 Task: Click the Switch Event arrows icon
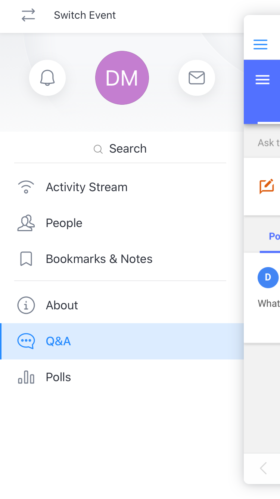(x=28, y=15)
